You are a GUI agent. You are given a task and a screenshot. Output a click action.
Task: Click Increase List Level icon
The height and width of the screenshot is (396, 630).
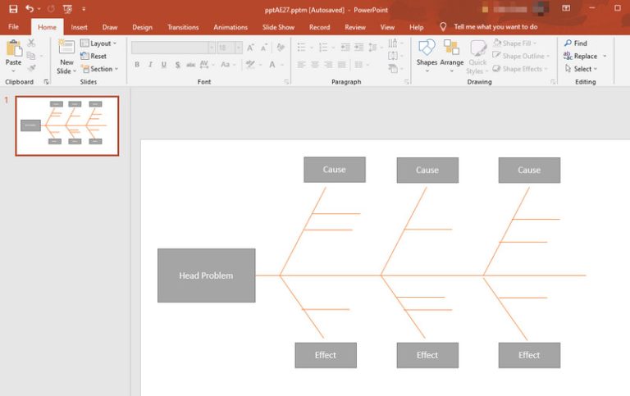tap(358, 48)
